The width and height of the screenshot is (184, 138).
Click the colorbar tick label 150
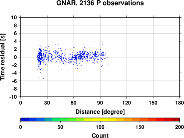[140, 127]
